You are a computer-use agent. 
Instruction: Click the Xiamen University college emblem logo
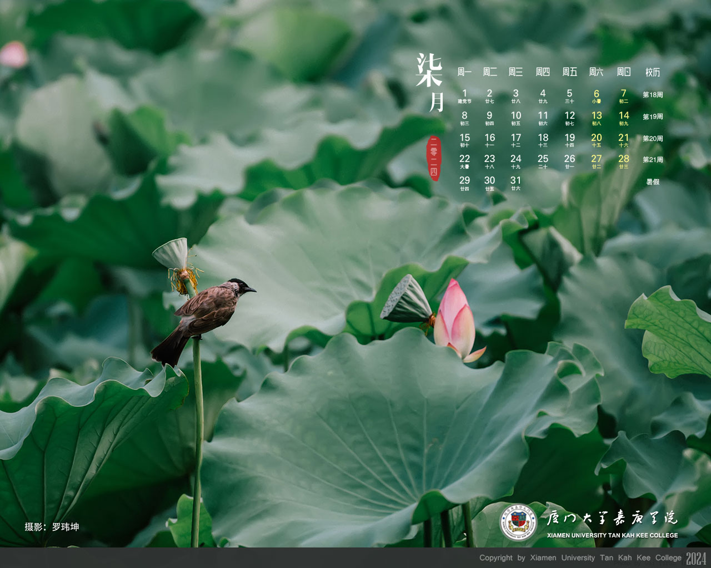518,523
